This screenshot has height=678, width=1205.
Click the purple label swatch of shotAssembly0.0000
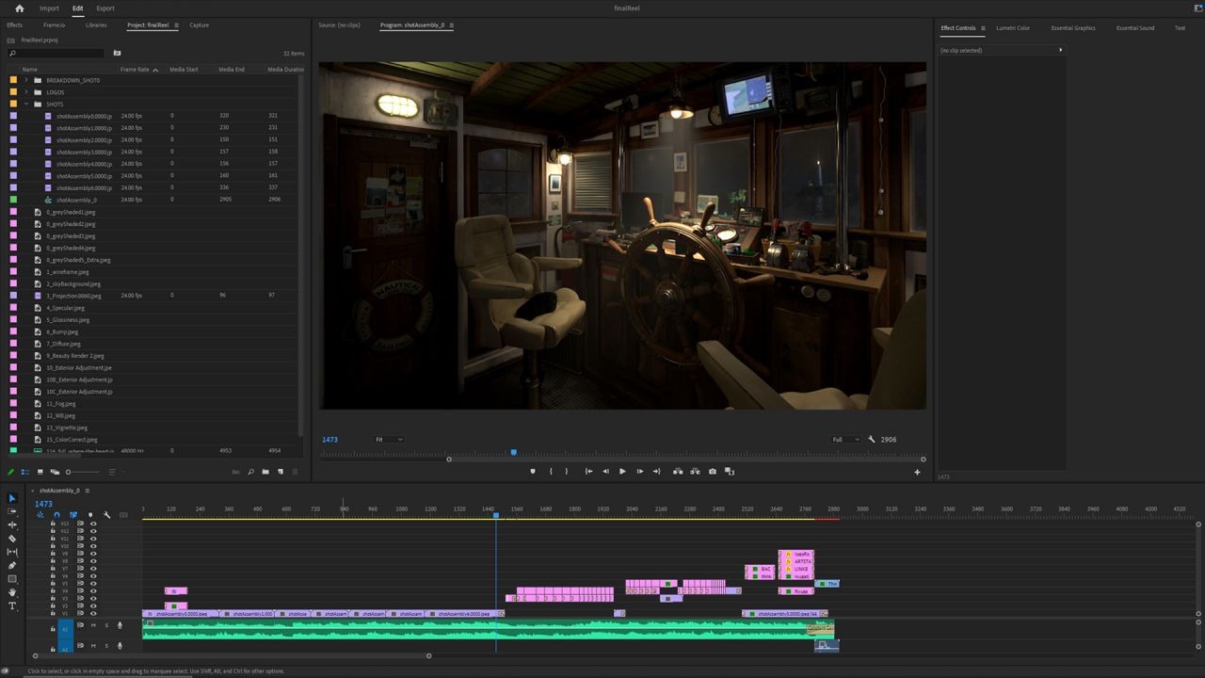(x=13, y=116)
